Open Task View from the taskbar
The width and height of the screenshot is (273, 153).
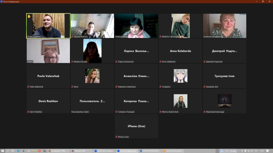point(13,151)
